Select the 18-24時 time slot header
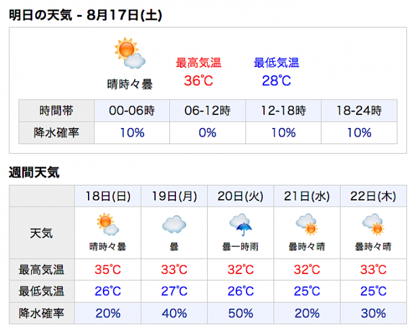Image resolution: width=413 pixels, height=329 pixels. pyautogui.click(x=360, y=110)
